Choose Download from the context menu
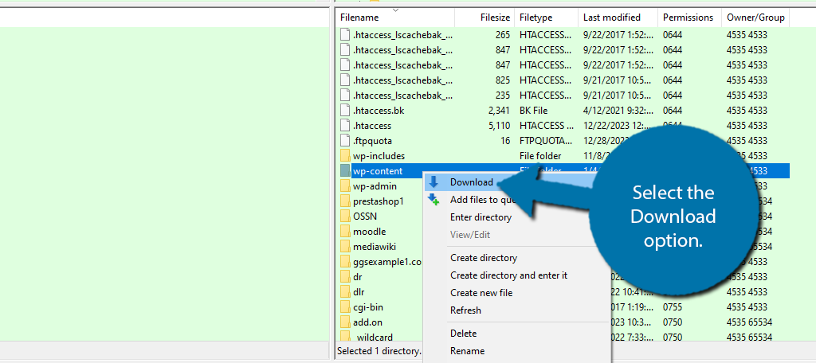This screenshot has width=816, height=363. 471,182
